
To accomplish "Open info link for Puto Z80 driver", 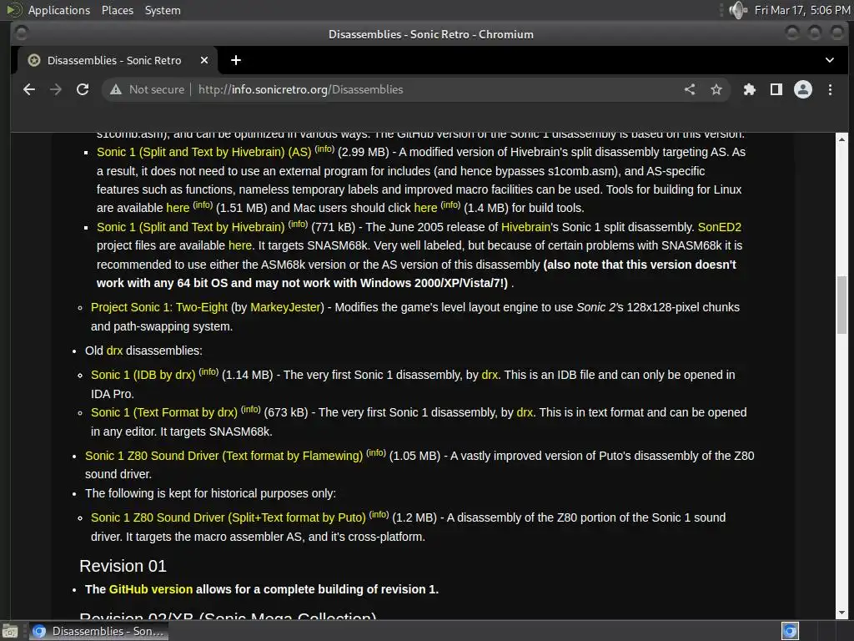I will click(x=379, y=514).
